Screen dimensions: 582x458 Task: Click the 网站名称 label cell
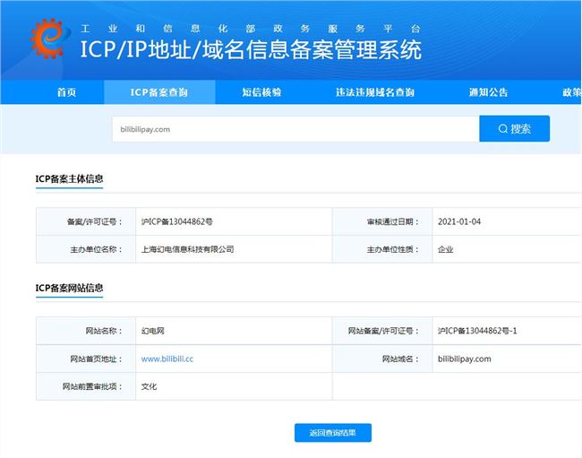86,331
